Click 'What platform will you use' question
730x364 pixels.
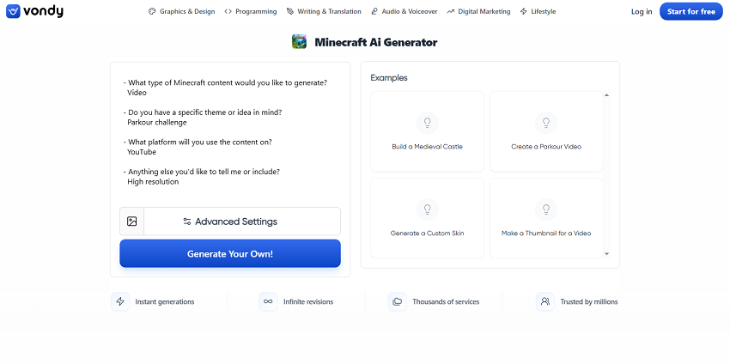(198, 142)
